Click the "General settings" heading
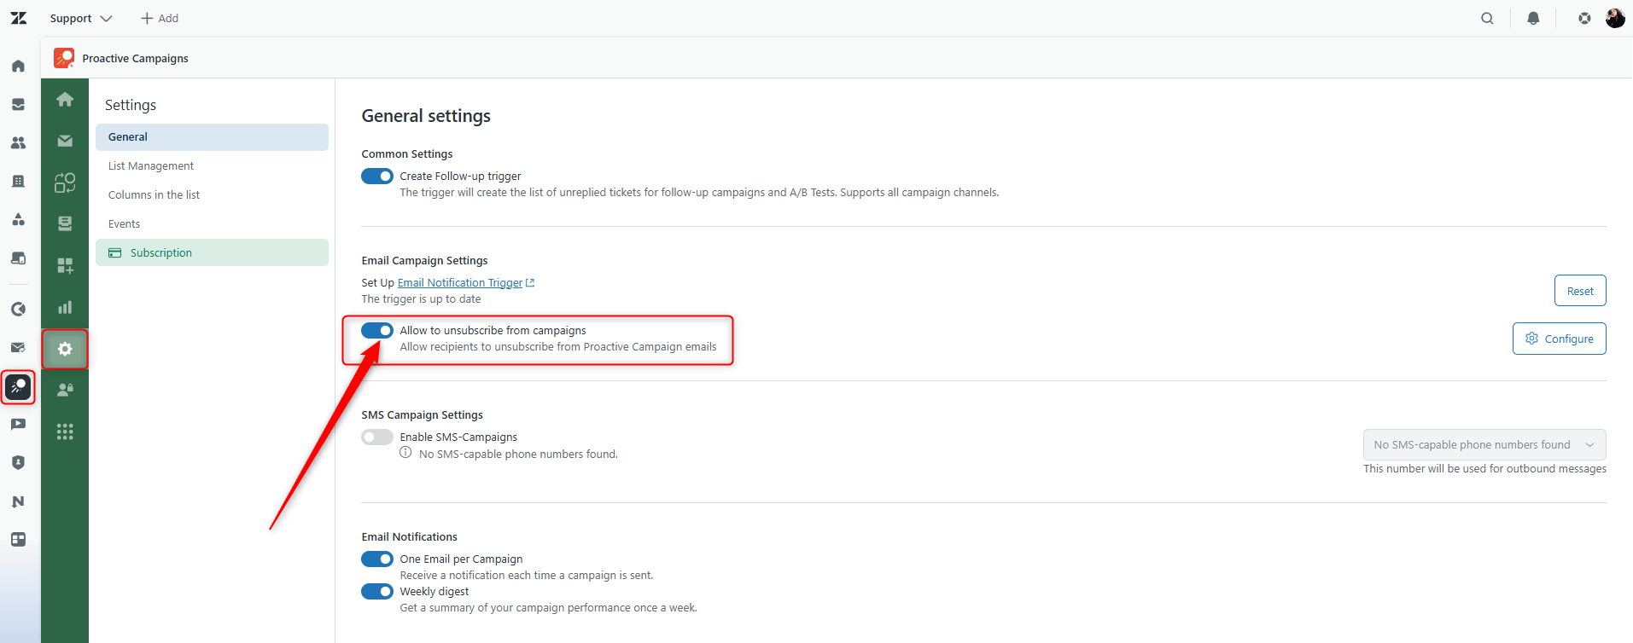This screenshot has width=1633, height=643. [426, 116]
